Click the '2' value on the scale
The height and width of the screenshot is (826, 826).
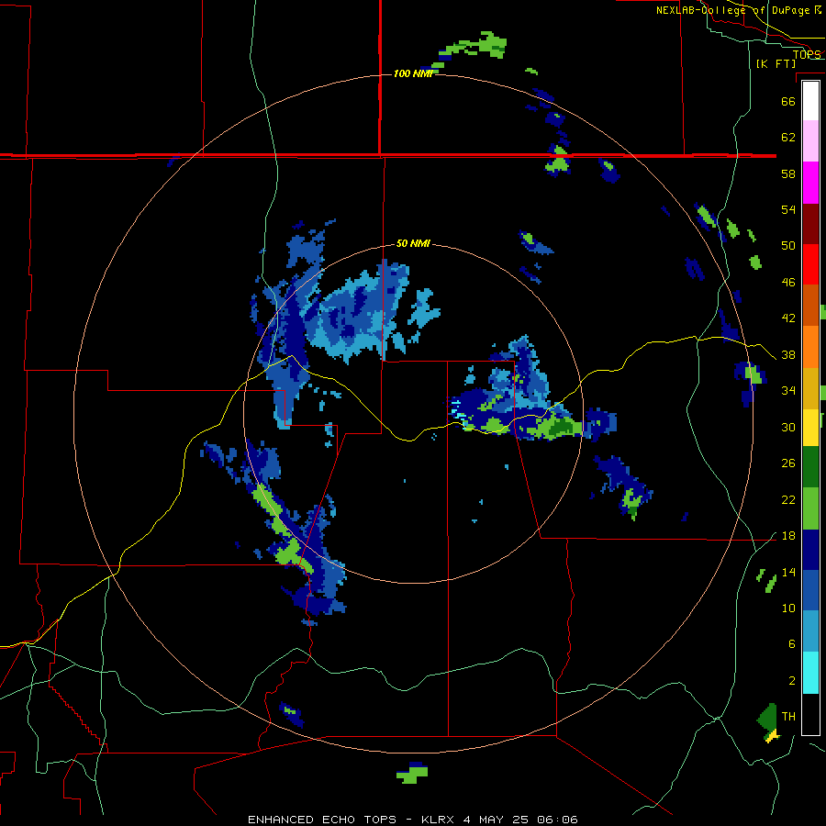click(x=791, y=681)
